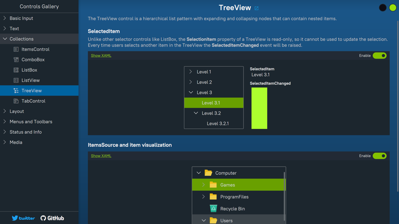
Task: Collapse the Level 3 tree node
Action: tap(191, 92)
